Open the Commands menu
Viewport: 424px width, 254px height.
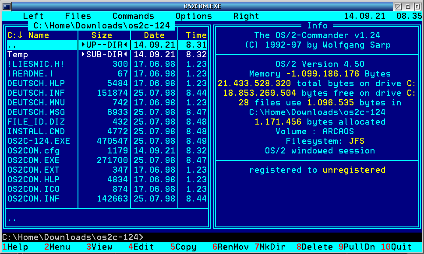(133, 16)
